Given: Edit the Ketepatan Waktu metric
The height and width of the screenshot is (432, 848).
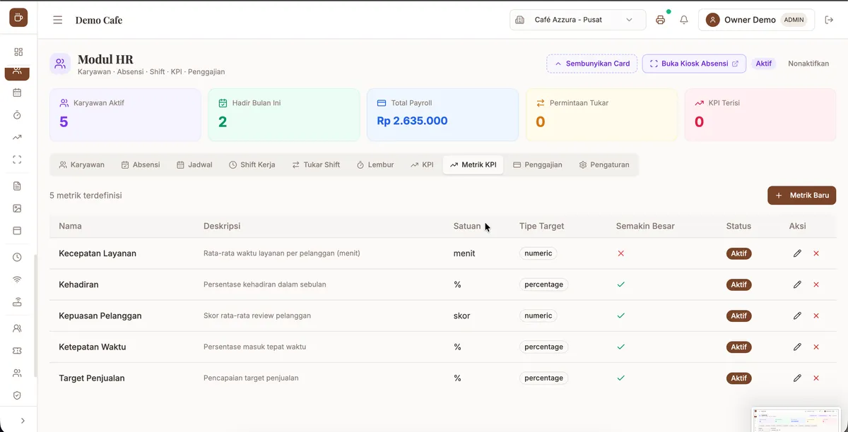Looking at the screenshot, I should 797,347.
